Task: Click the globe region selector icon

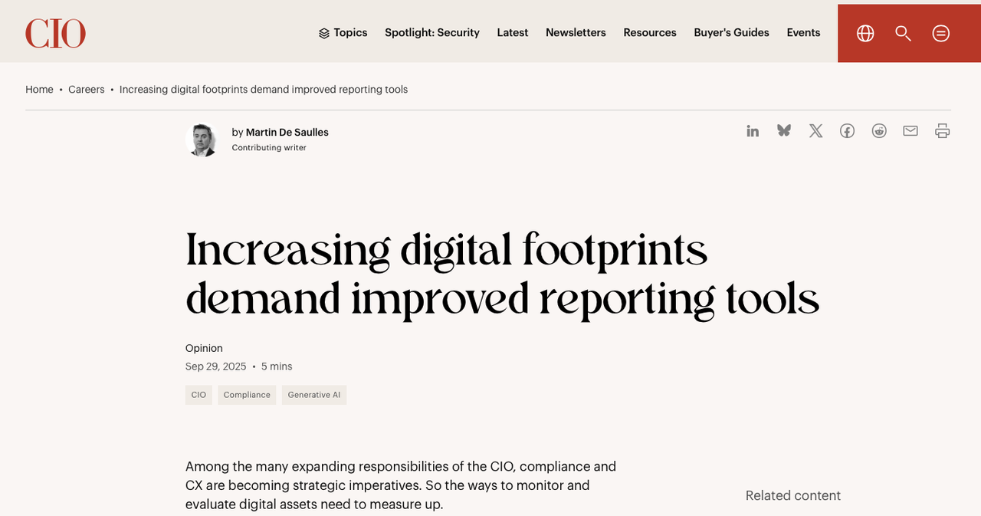Action: 865,33
